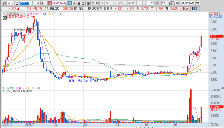
Task: Click the 종가 단순 moving average label
Action: (x=32, y=14)
